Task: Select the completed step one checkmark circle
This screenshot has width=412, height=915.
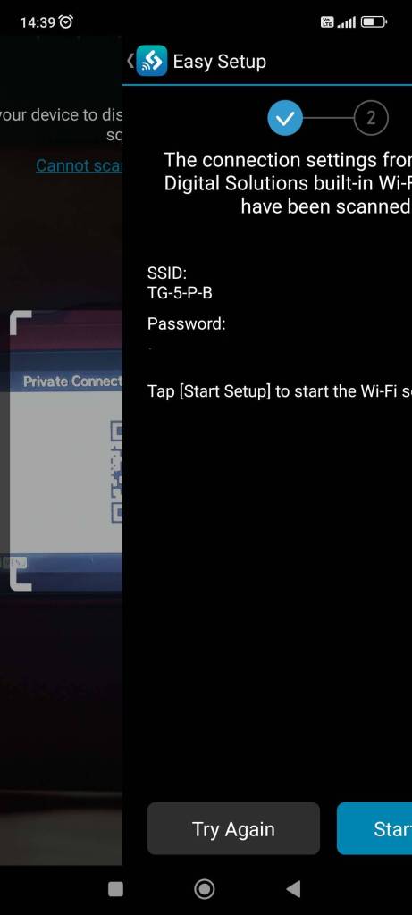Action: pyautogui.click(x=285, y=118)
